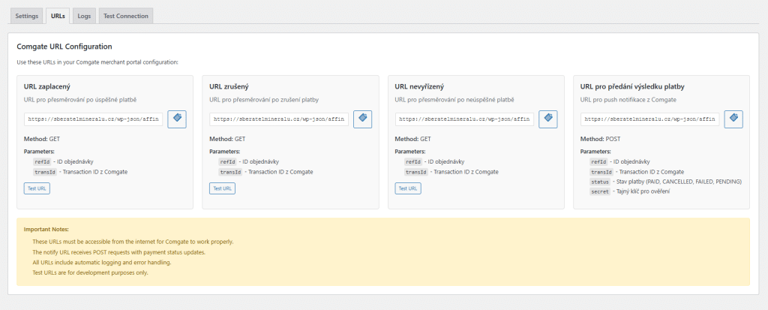Open the Test Connection tab
Viewport: 768px width, 310px height.
coord(126,16)
